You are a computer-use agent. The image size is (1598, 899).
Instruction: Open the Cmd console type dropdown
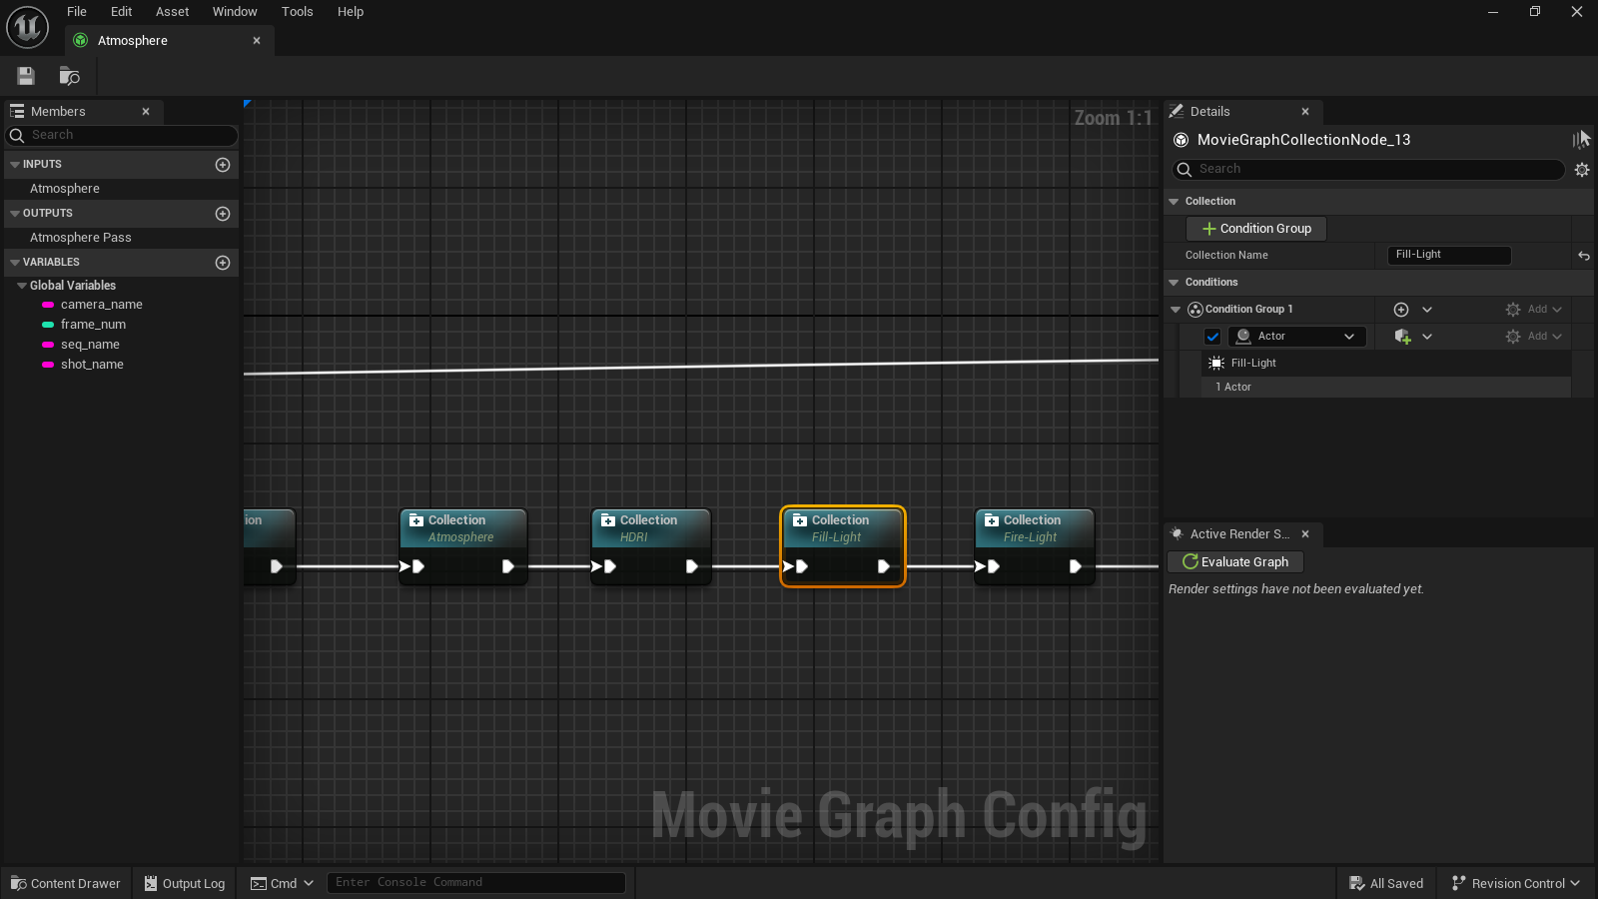(282, 883)
